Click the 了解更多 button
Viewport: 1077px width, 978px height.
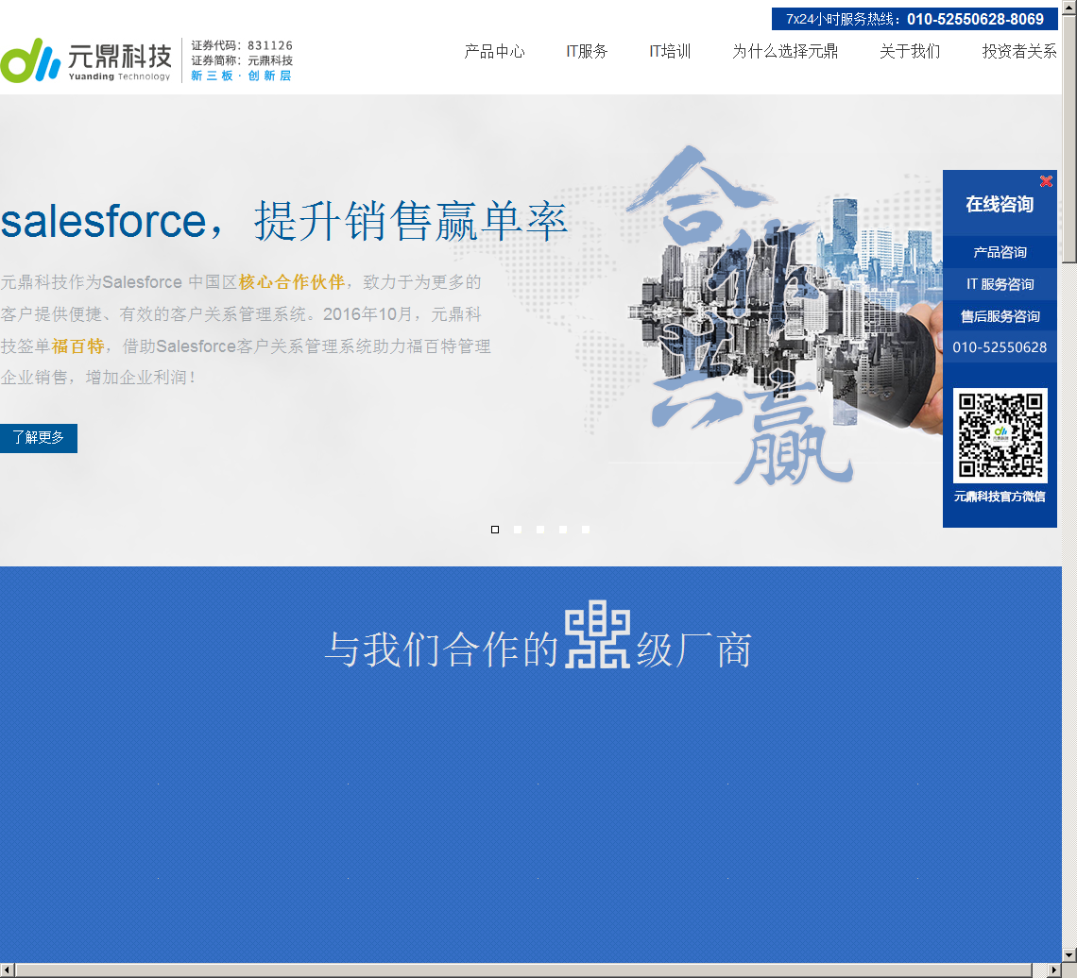[39, 438]
